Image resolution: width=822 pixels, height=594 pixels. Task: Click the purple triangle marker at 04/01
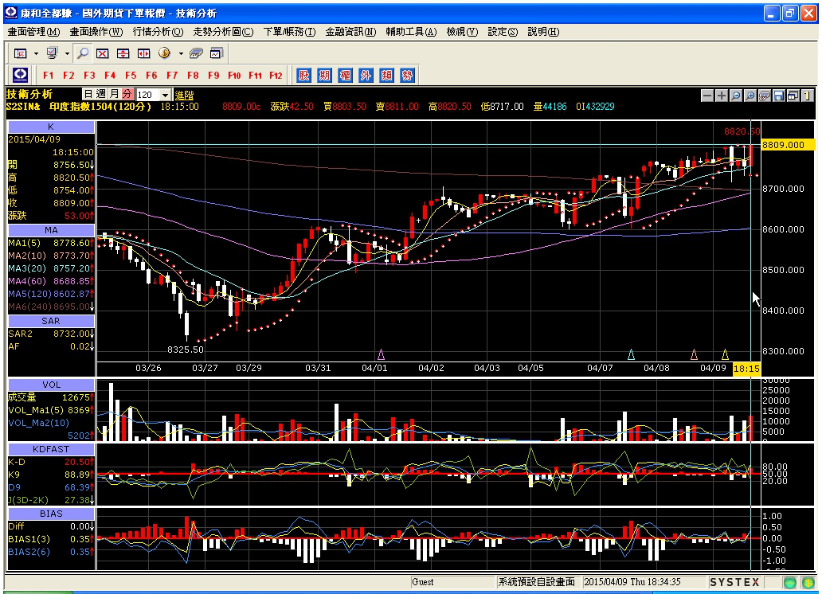(x=381, y=355)
